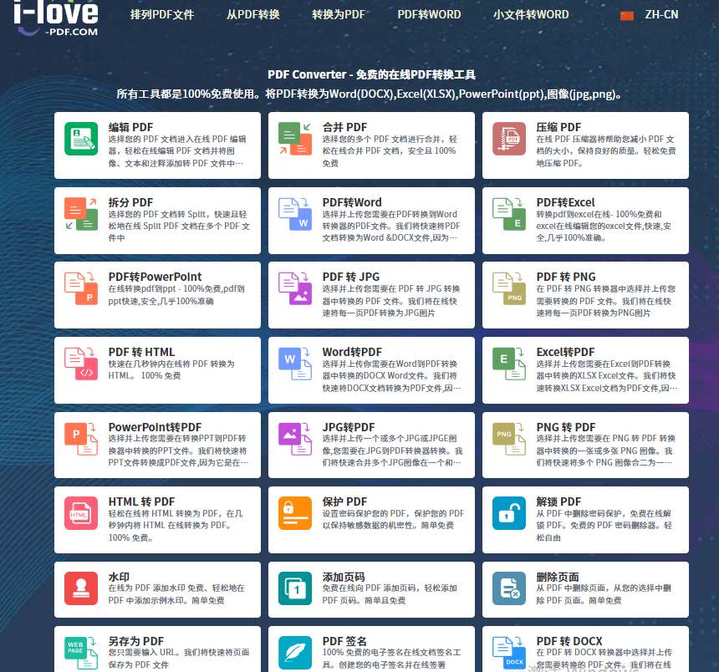Image resolution: width=719 pixels, height=672 pixels.
Task: Open the PDF 转 DOCX title link
Action: 569,641
